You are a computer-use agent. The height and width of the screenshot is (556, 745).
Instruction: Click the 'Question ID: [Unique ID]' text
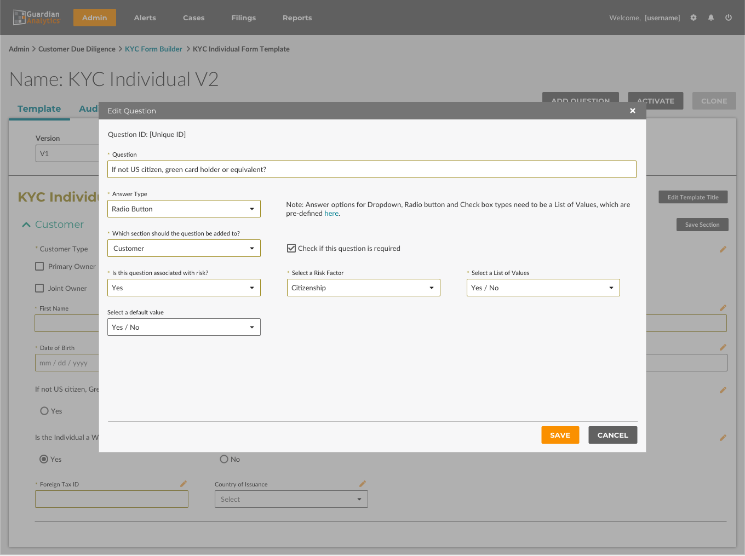(147, 134)
